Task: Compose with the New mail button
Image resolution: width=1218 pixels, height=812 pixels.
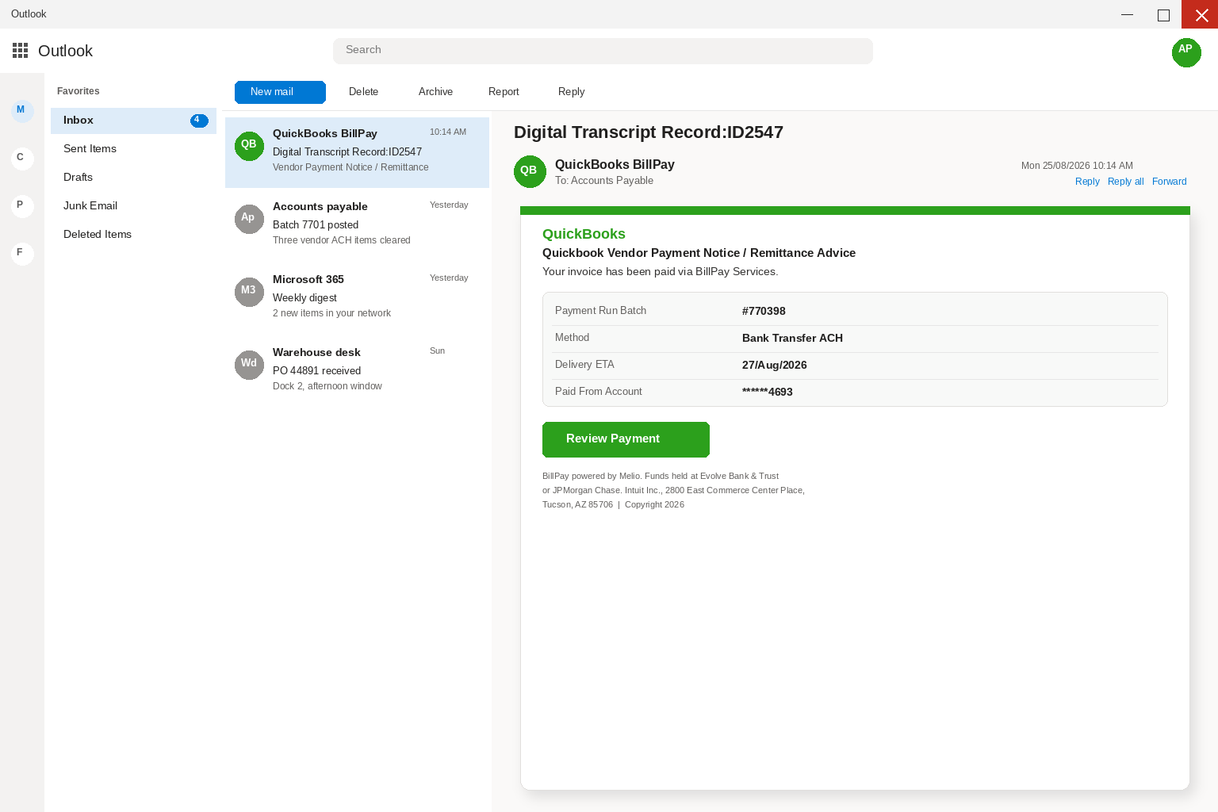Action: click(x=280, y=92)
